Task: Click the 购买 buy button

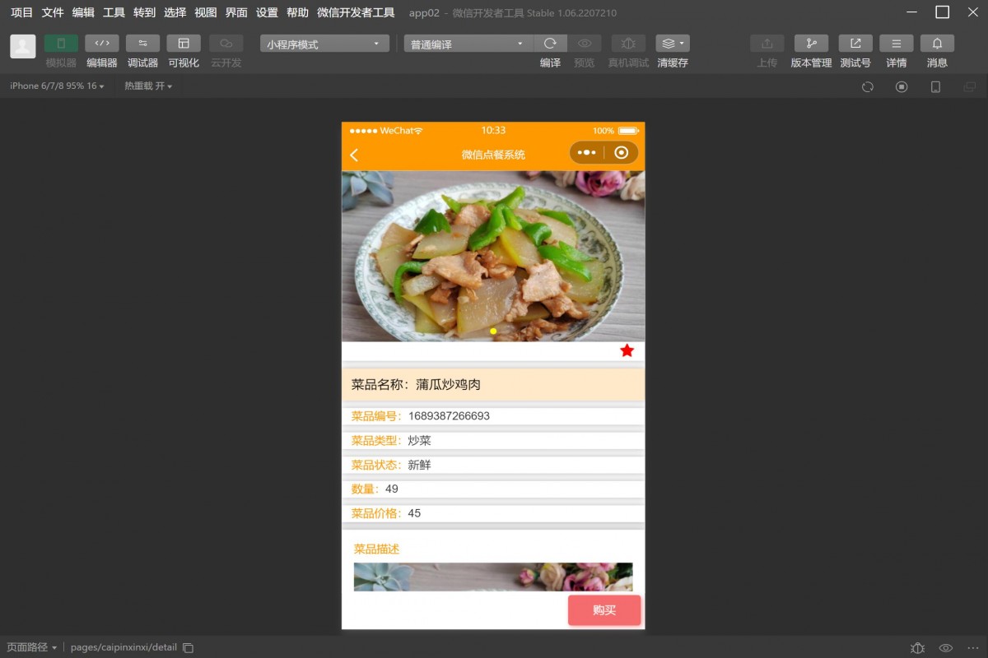Action: click(x=604, y=610)
